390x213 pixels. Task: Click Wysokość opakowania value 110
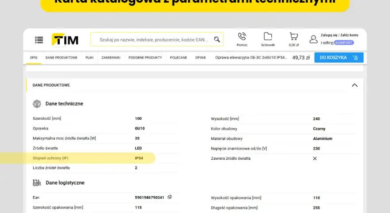click(316, 198)
